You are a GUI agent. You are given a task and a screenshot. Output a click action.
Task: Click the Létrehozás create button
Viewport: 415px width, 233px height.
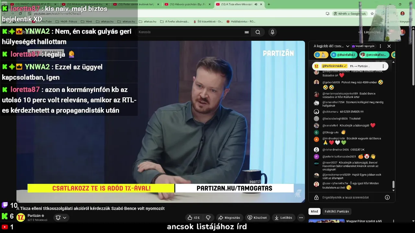[x=369, y=32]
